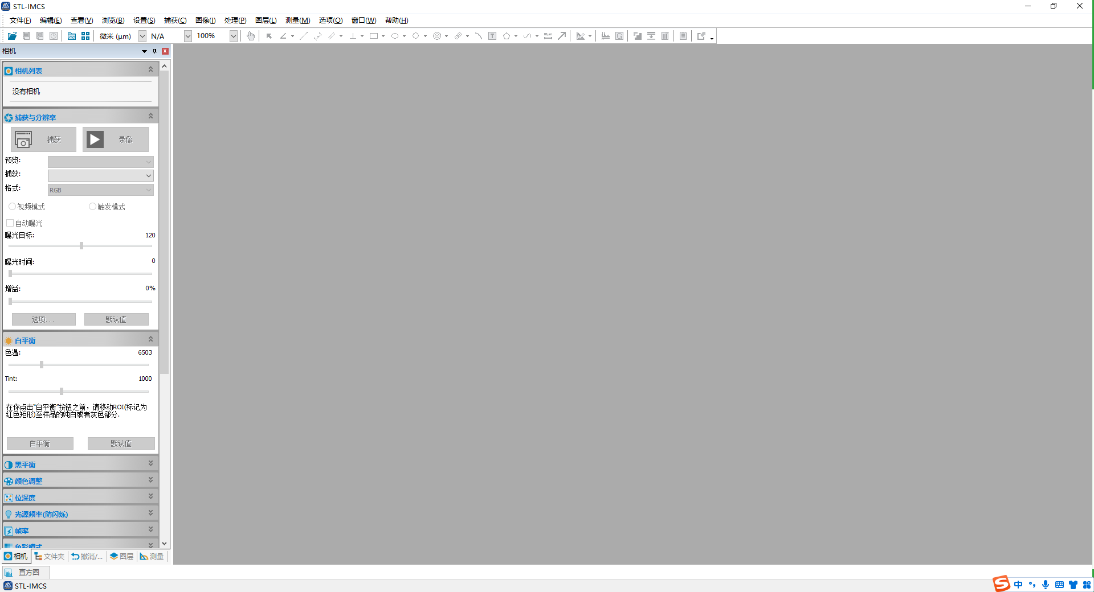
Task: Click the 色温 slider handle
Action: 42,365
